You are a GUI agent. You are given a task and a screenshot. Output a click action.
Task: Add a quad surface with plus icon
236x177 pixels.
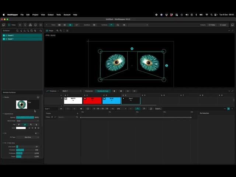(17, 31)
